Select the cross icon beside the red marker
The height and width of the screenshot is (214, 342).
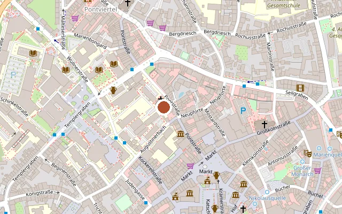click(161, 97)
